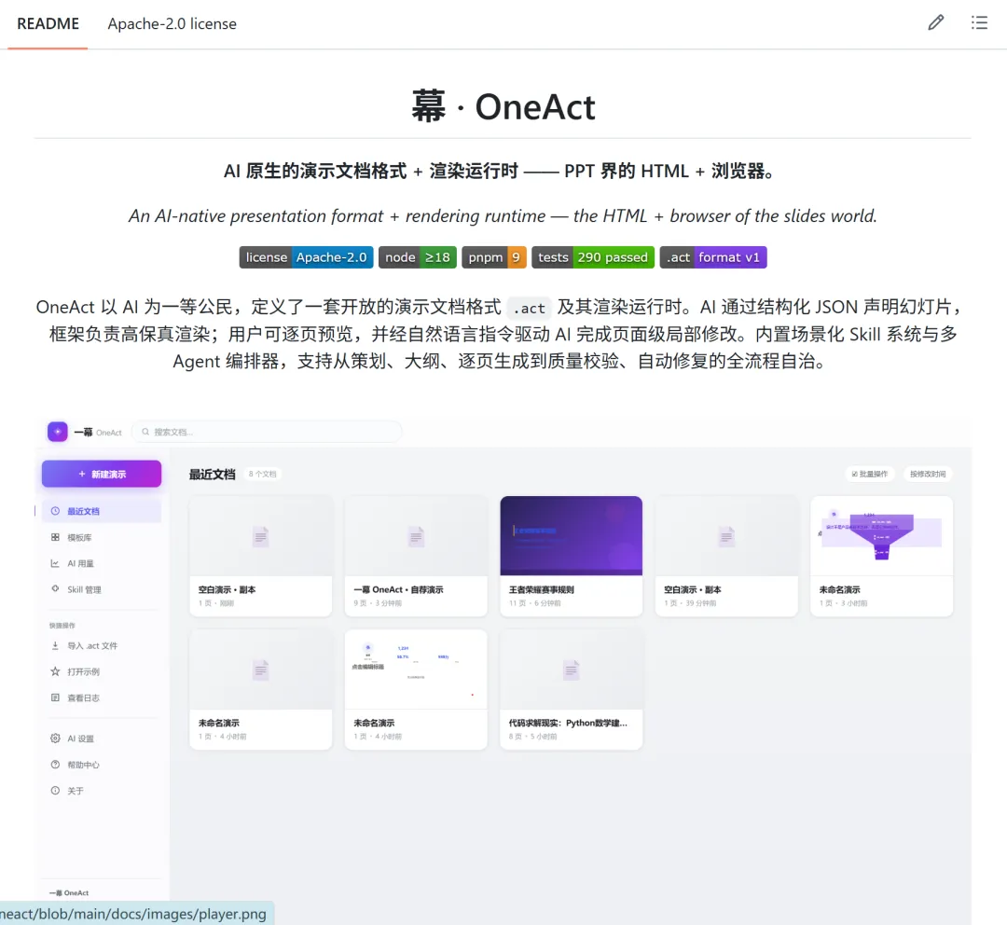Select Skill 管理 icon in sidebar
Image resolution: width=1007 pixels, height=925 pixels.
(55, 589)
